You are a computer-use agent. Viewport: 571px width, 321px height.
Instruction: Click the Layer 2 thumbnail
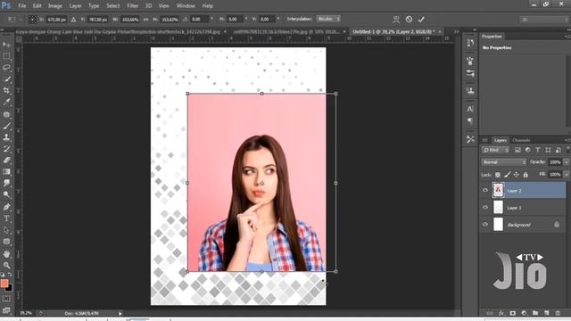[498, 190]
